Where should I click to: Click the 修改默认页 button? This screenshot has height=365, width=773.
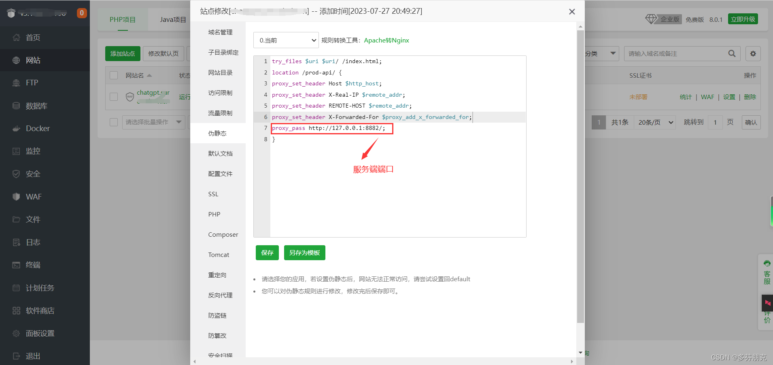click(x=163, y=53)
